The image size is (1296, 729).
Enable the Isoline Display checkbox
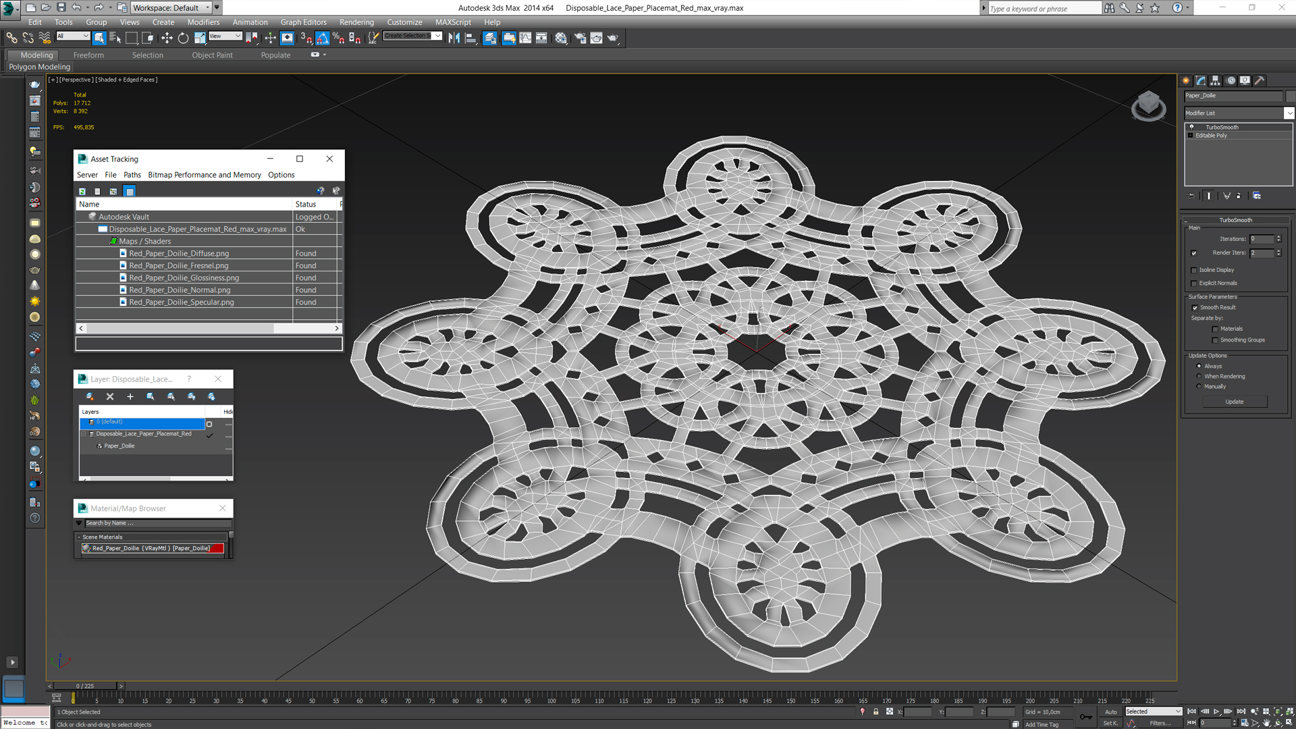coord(1194,270)
